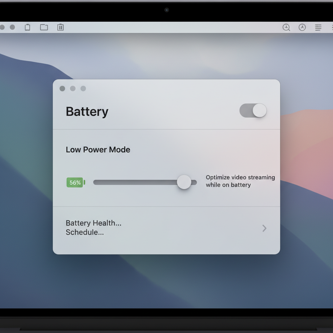Open Battery Health... option
This screenshot has width=333, height=333.
[x=93, y=223]
